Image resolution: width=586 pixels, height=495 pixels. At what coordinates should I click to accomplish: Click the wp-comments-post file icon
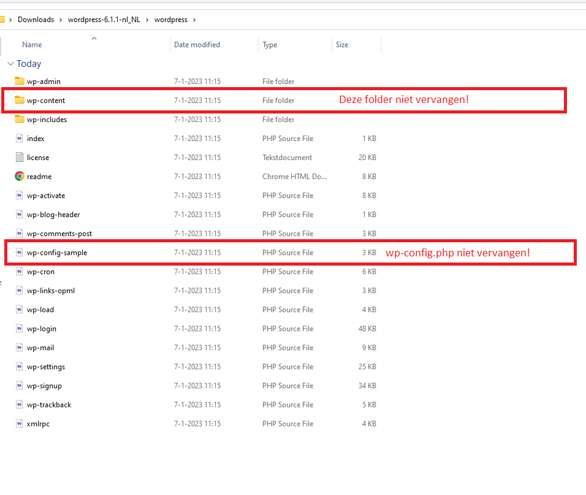click(x=20, y=233)
